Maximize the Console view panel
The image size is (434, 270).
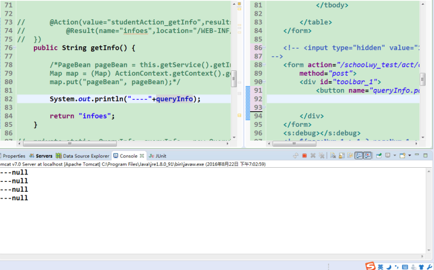[426, 155]
